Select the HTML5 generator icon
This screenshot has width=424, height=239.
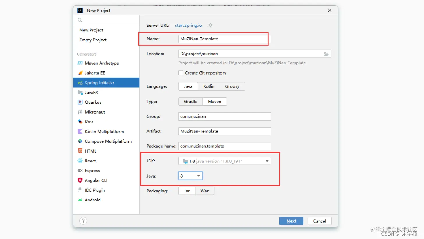[x=80, y=151]
